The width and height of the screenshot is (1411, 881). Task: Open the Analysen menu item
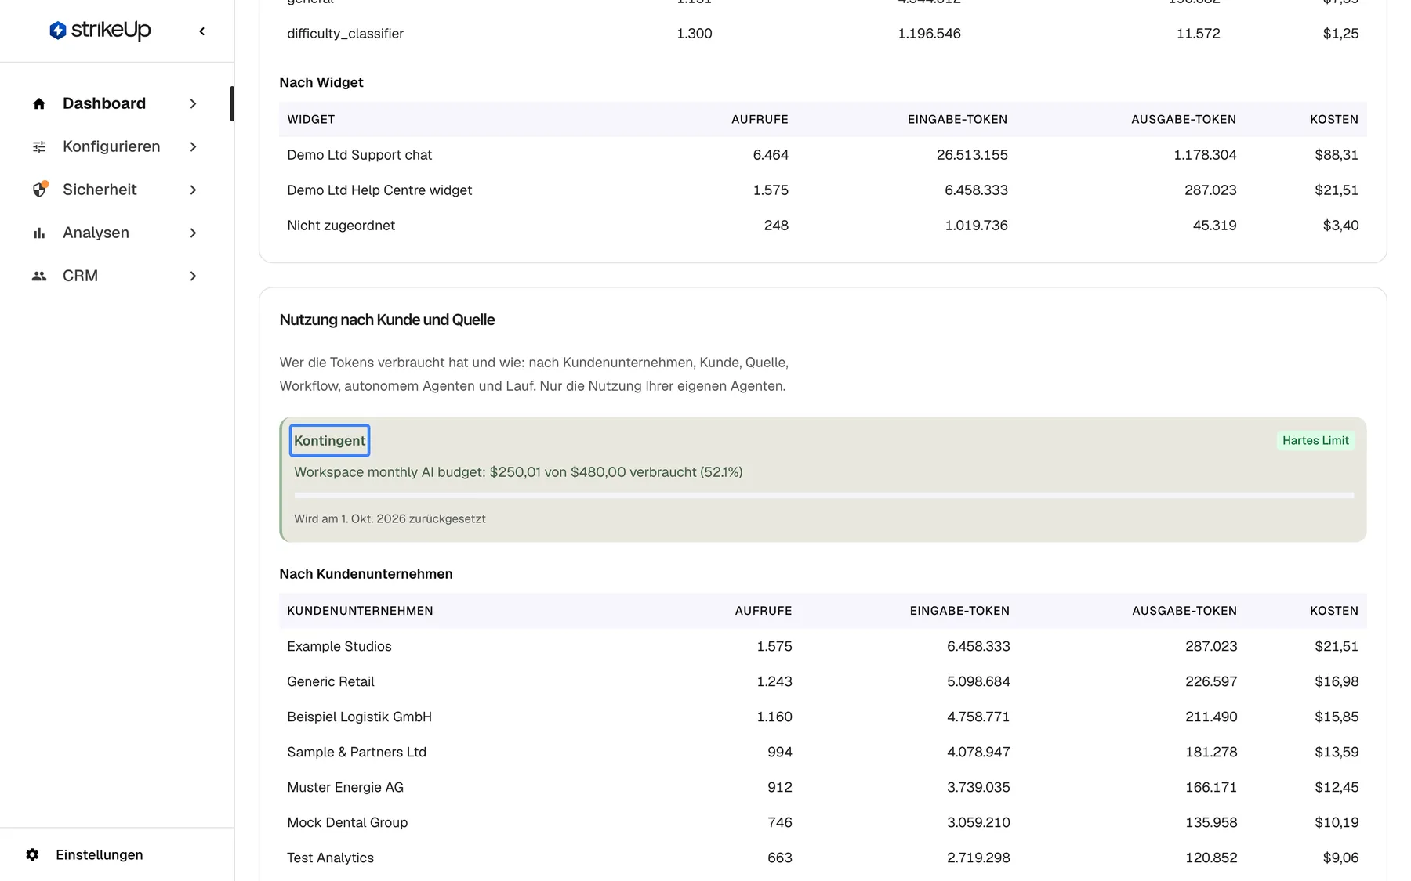tap(116, 233)
